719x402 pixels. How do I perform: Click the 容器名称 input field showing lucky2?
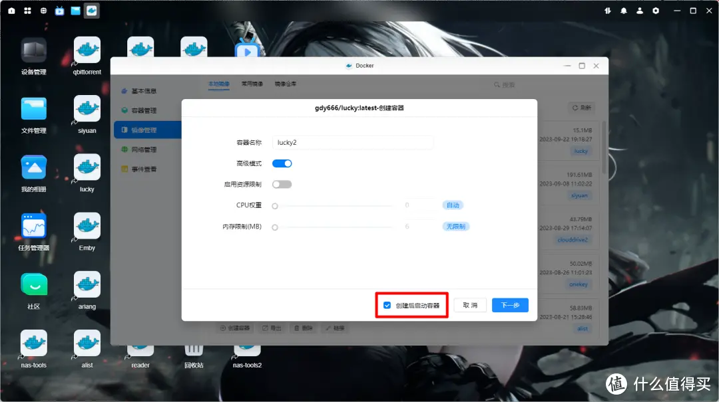click(x=353, y=142)
